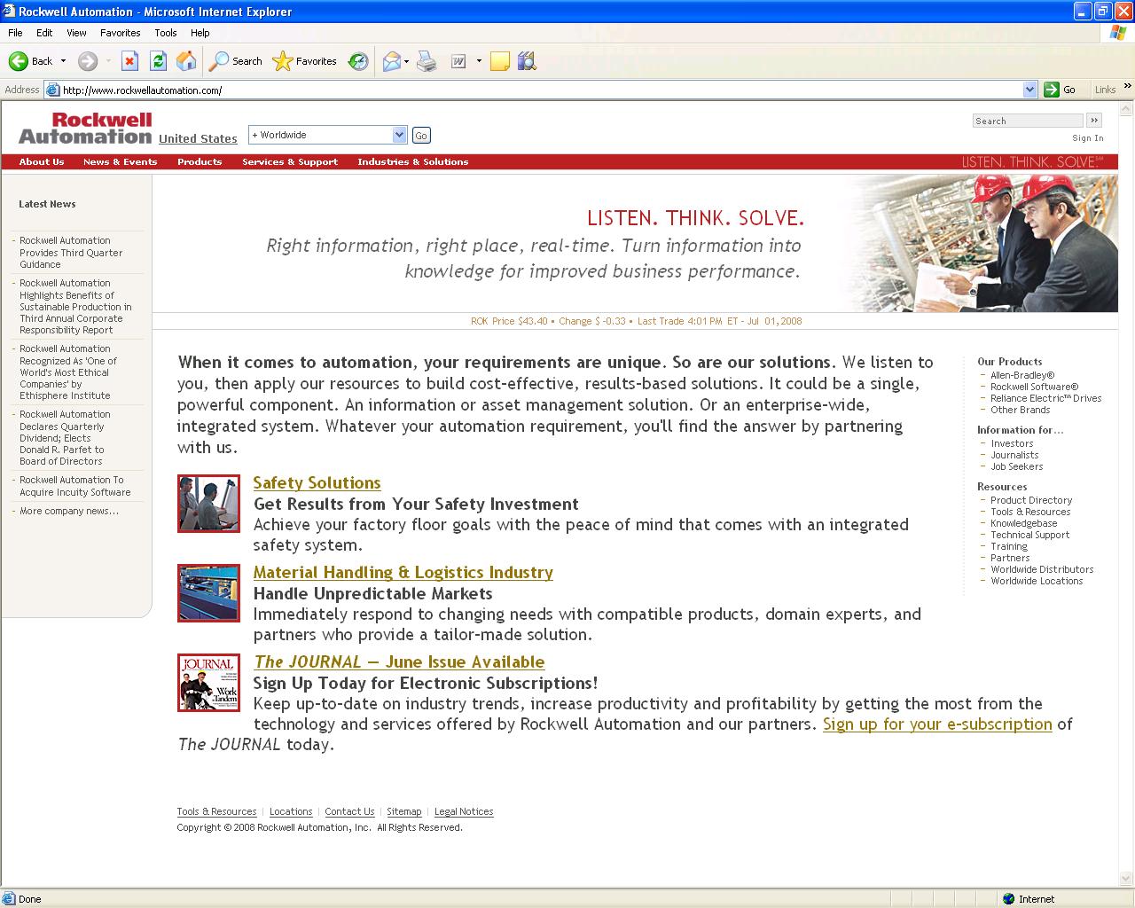Open the Forward button history dropdown arrow
Screen dimensions: 1135x908
[x=108, y=61]
